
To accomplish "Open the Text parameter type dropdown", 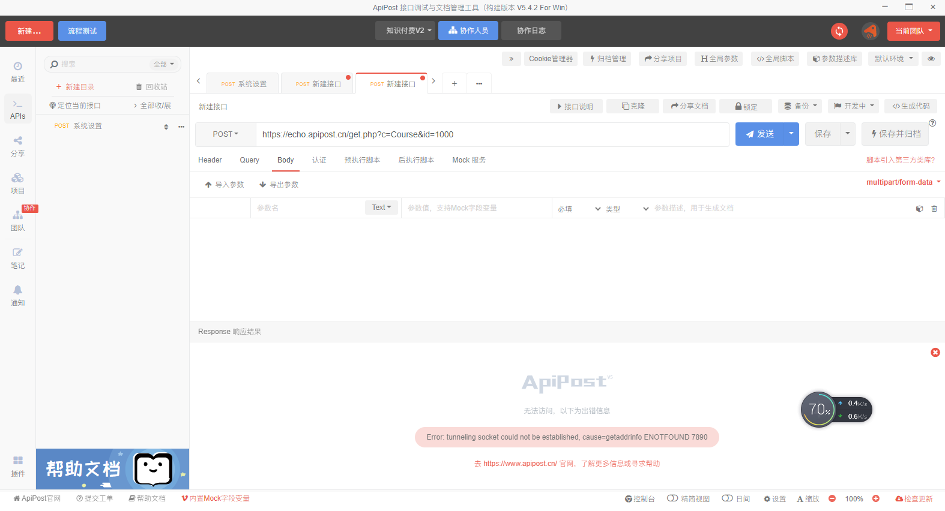I will 381,208.
